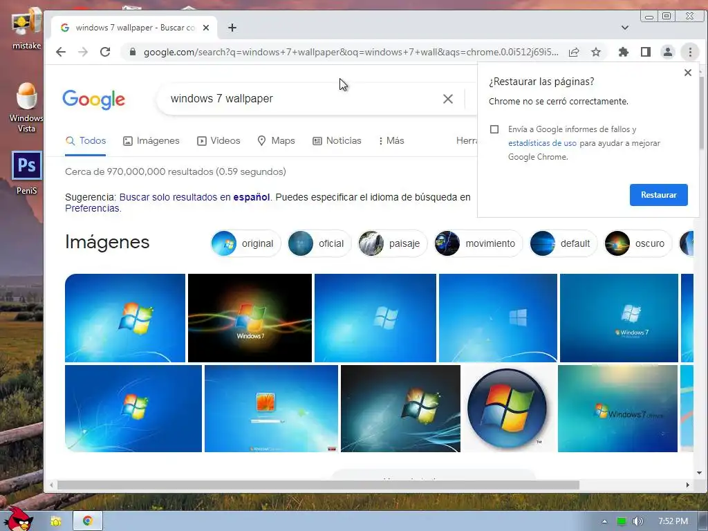
Task: Click the address bar URL
Action: (351, 52)
